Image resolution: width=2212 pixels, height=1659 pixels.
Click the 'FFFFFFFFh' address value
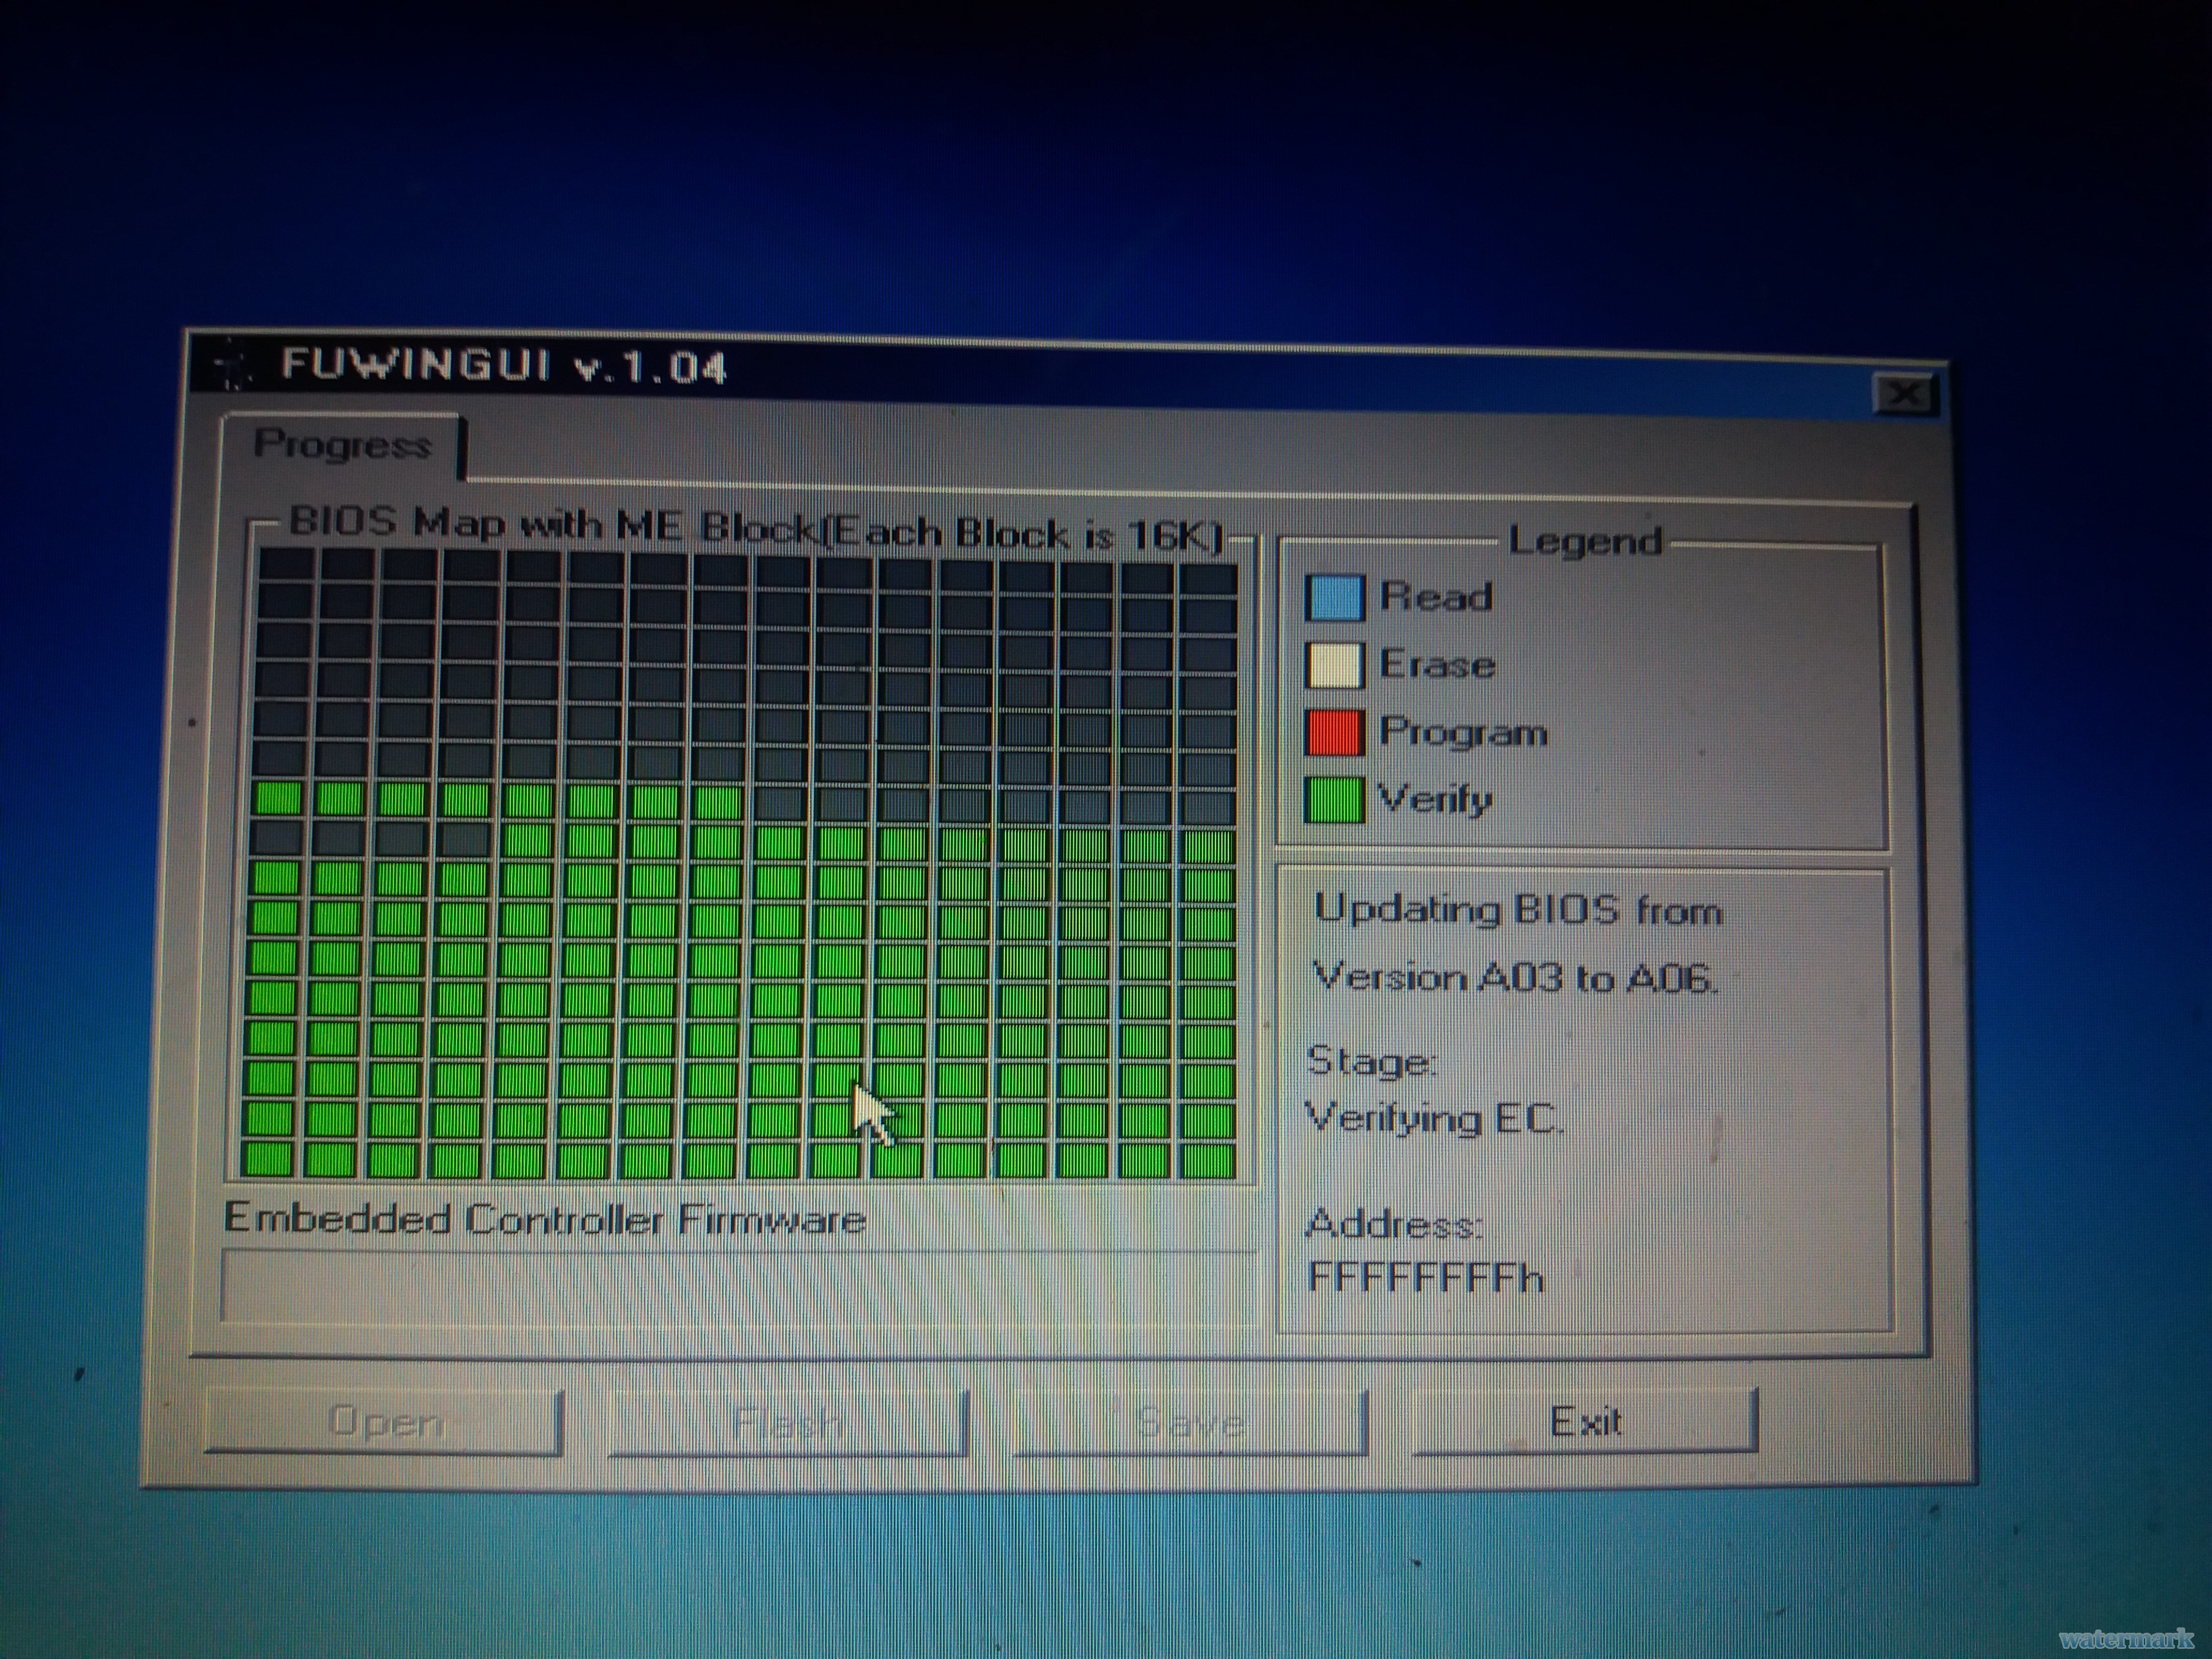click(1427, 1278)
